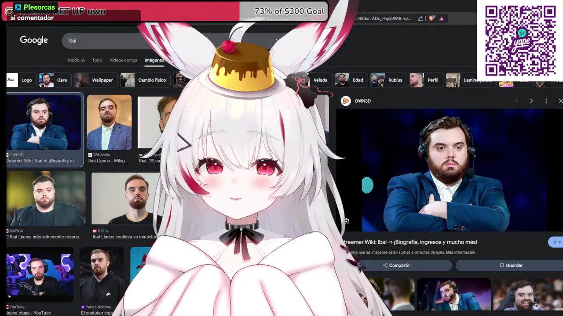Choose the Rubius filter chip
This screenshot has height=316, width=563.
pos(388,80)
